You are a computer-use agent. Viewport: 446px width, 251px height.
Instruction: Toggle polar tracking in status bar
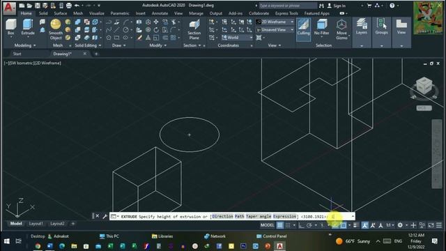tap(309, 225)
